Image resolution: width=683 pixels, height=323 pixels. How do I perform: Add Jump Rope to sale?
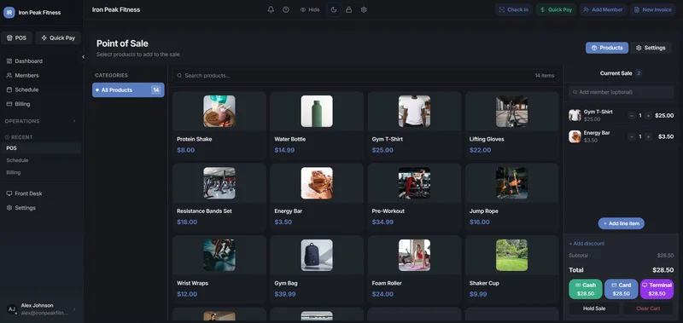[x=511, y=198]
